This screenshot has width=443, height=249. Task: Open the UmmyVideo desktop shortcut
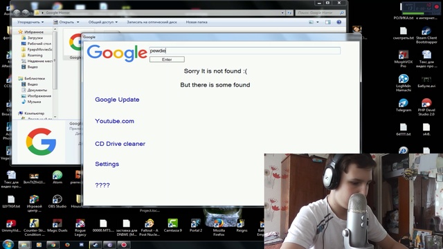point(11,226)
